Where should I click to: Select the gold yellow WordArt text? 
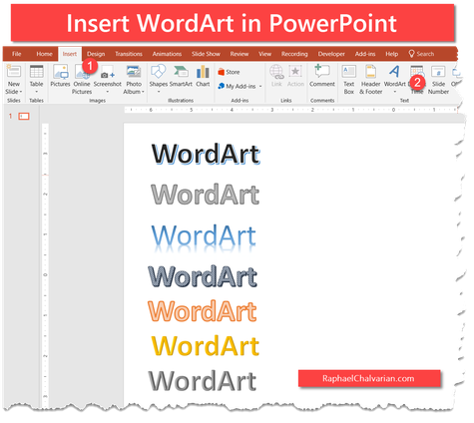click(x=206, y=346)
